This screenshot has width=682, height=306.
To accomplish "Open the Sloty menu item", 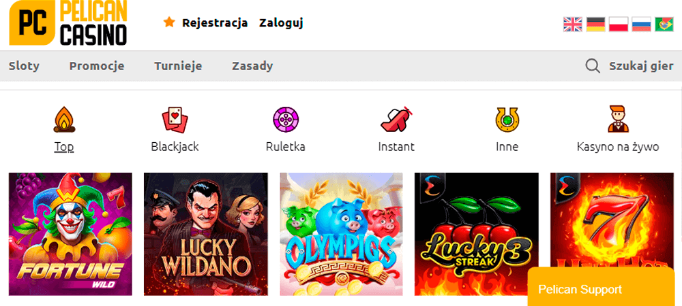I will click(24, 66).
